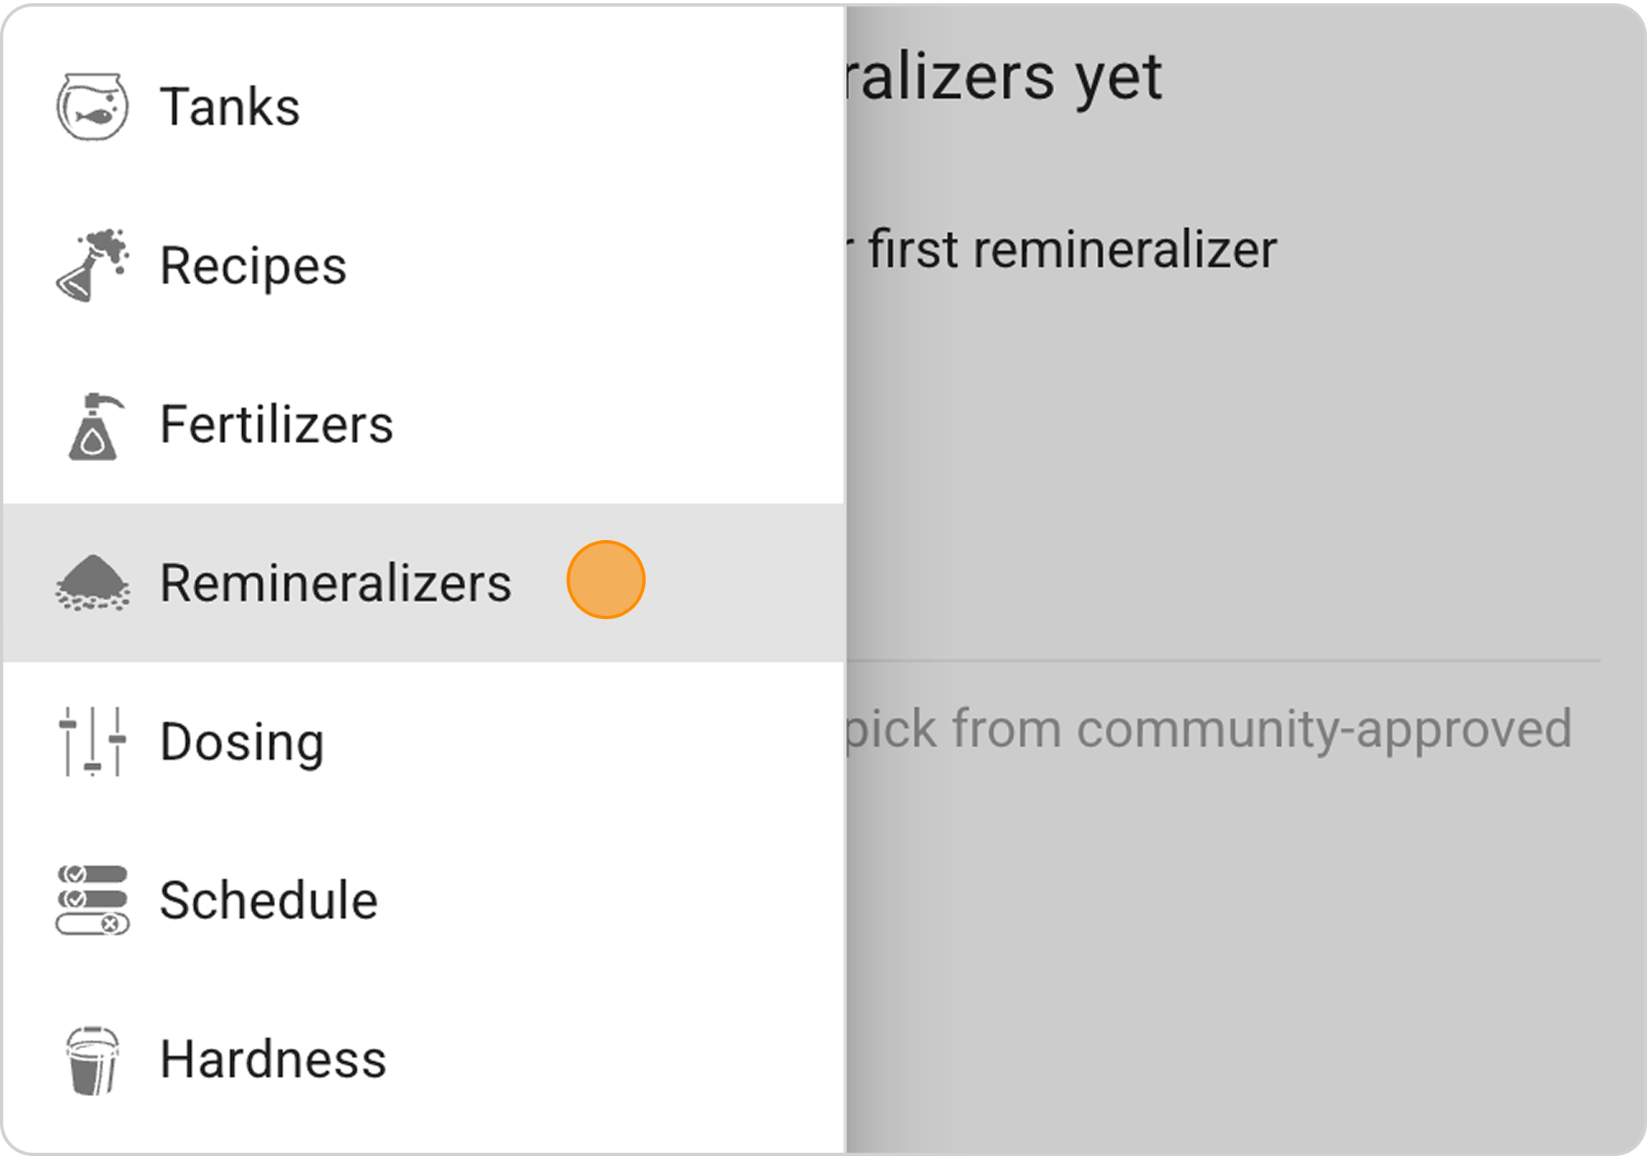Click the powder pile Remineralizers icon
Screen dimensions: 1647x1156
(x=92, y=583)
